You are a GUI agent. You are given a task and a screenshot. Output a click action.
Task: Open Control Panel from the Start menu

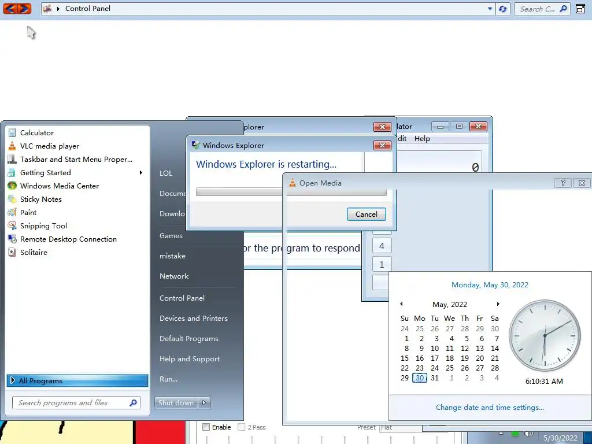coord(182,298)
